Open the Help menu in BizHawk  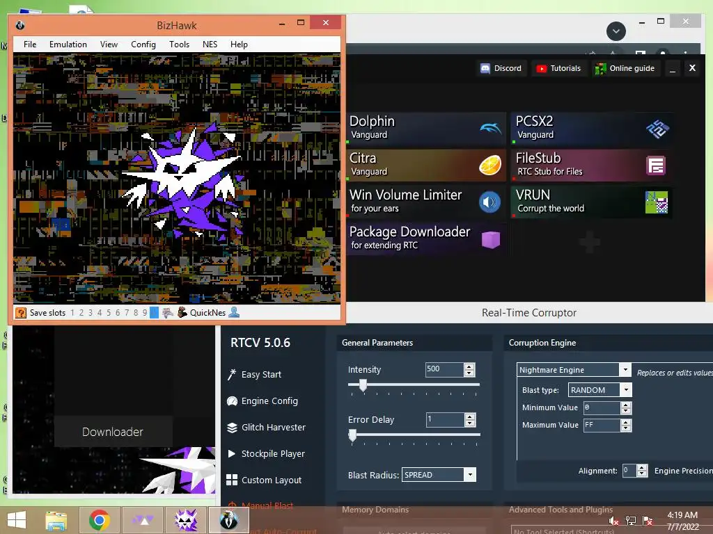[239, 44]
